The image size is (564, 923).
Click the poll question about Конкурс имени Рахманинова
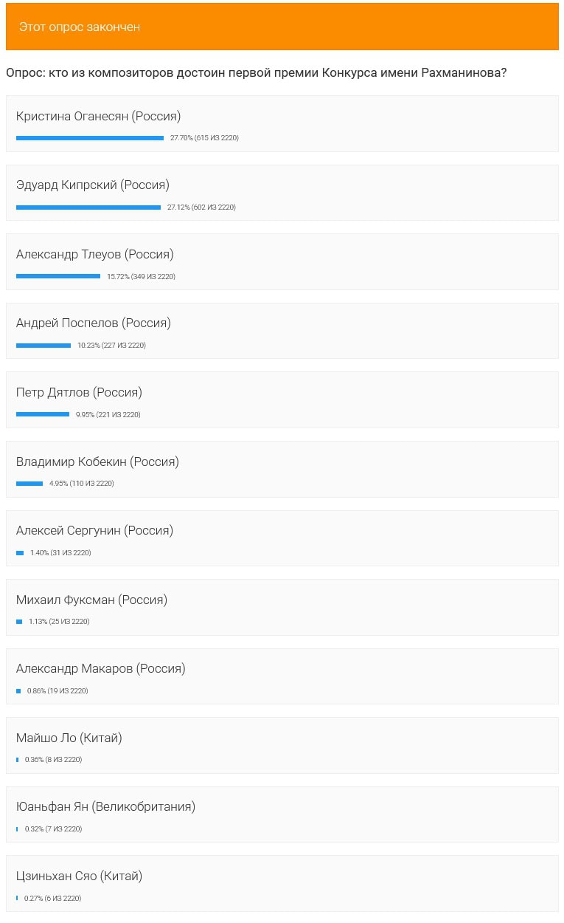click(256, 73)
